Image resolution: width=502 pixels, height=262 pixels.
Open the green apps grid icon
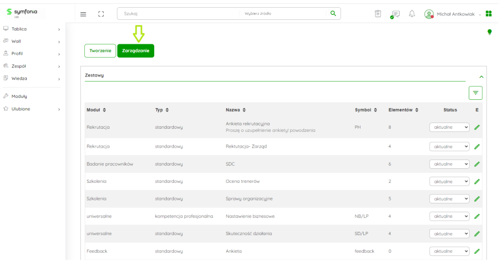[x=489, y=14]
